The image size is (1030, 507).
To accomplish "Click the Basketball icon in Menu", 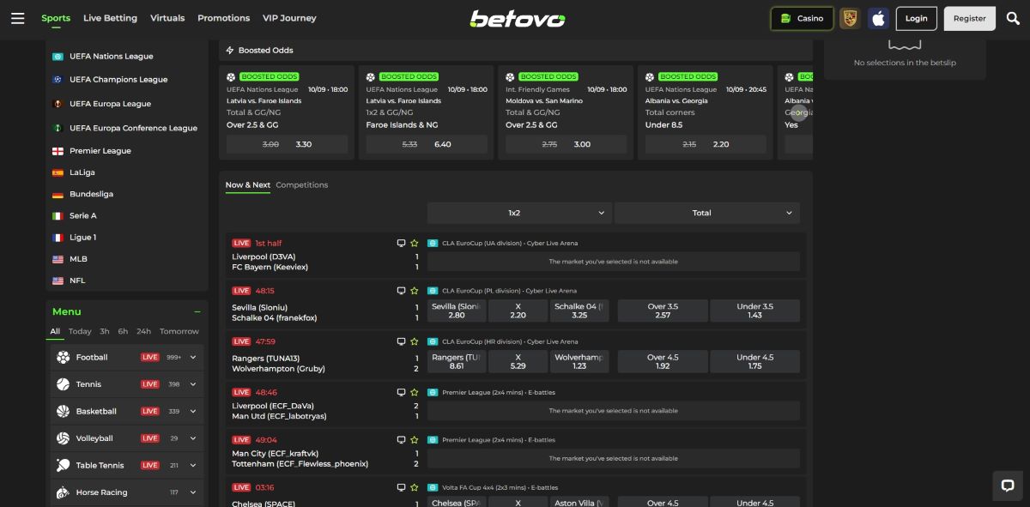I will [63, 411].
